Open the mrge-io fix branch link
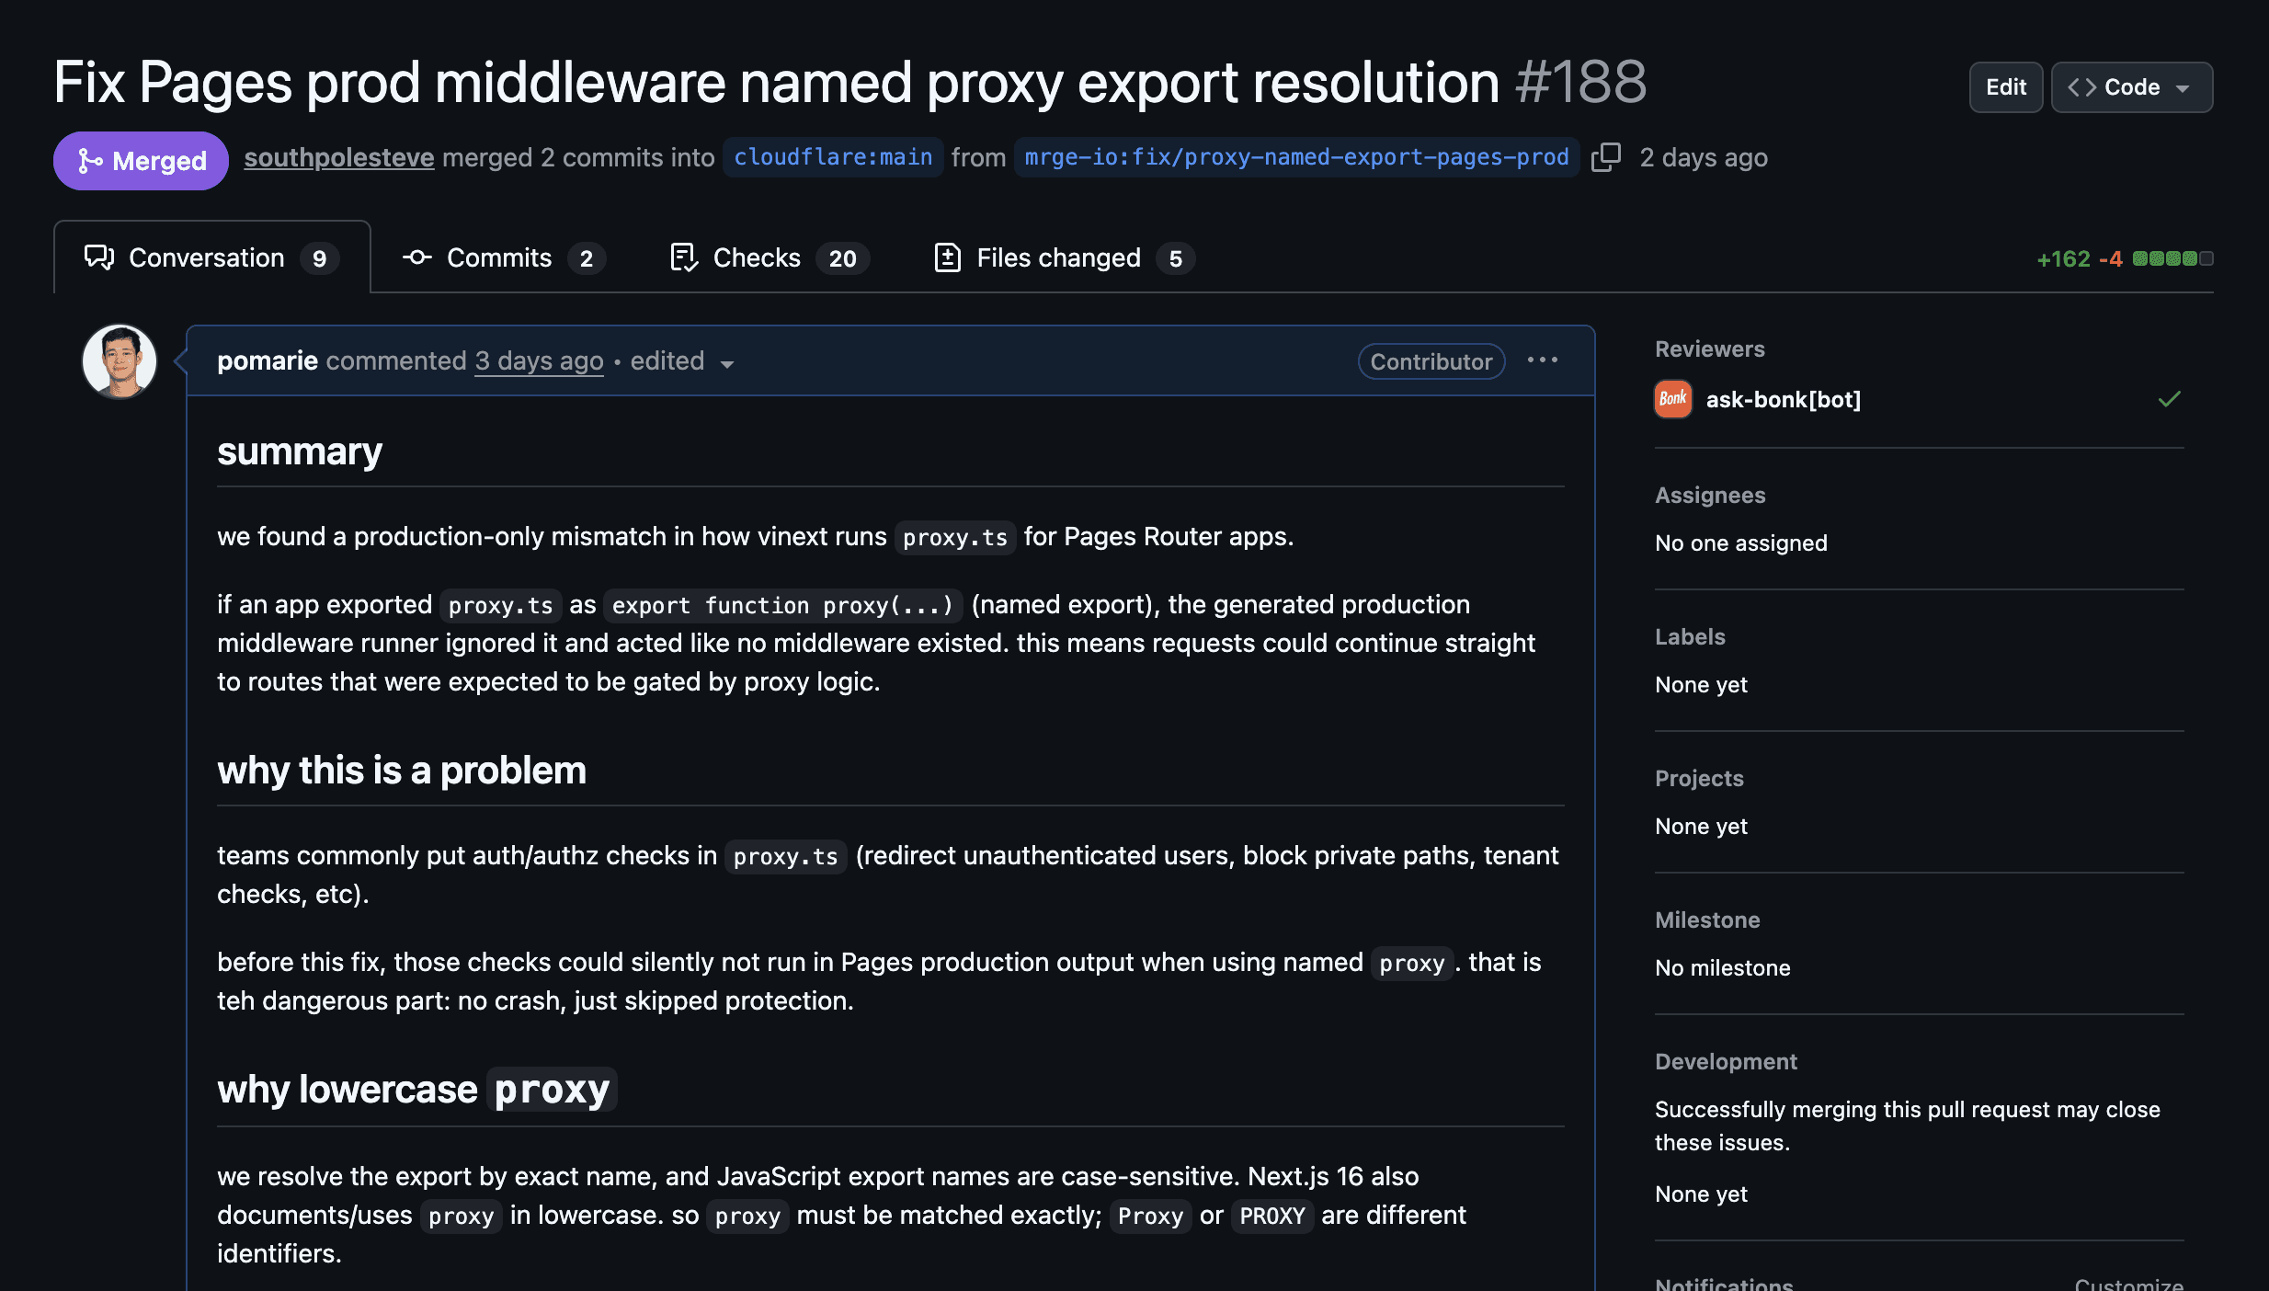Viewport: 2269px width, 1291px height. (1296, 157)
